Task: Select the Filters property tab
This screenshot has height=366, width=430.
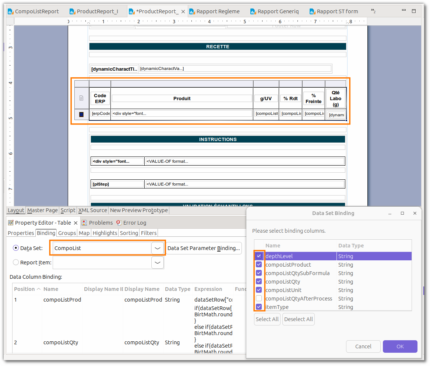Action: tap(149, 233)
